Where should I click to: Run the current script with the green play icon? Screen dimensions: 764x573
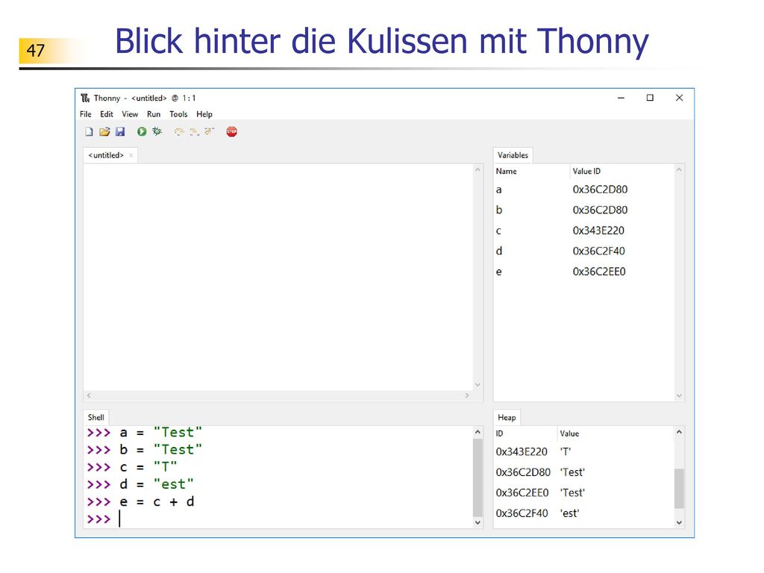[142, 131]
